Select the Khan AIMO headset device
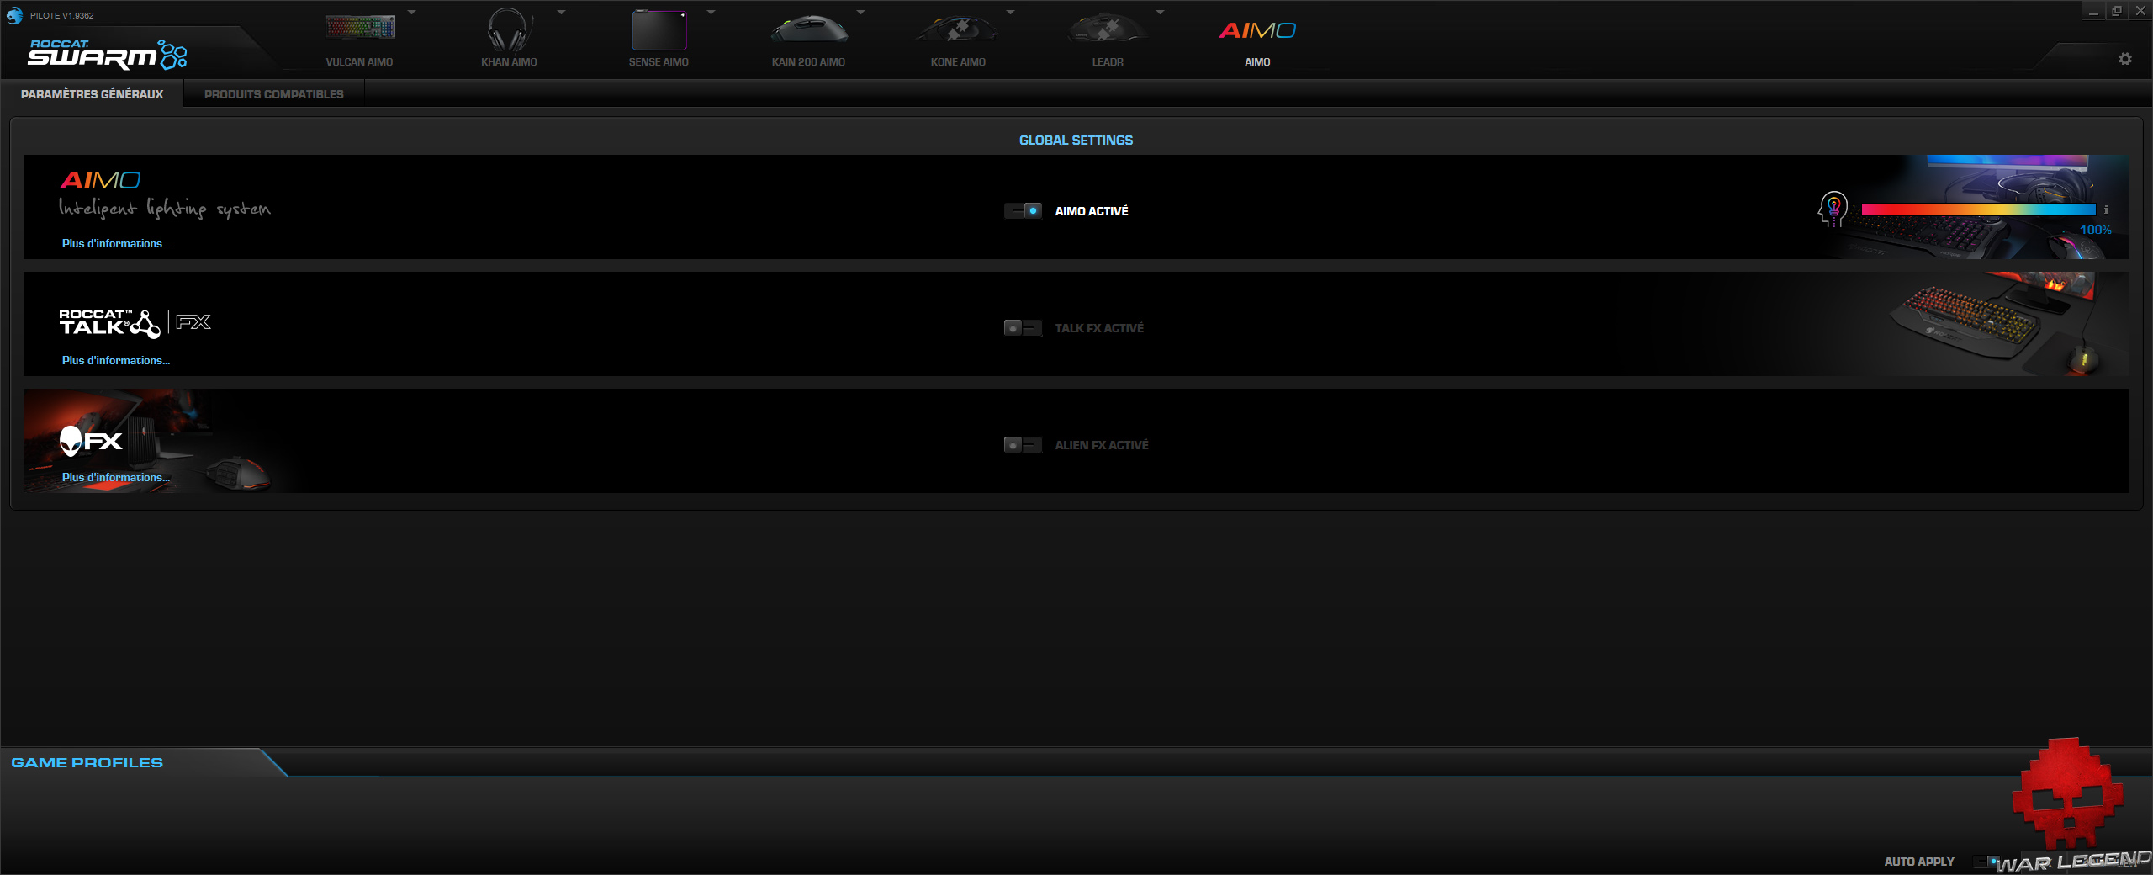The height and width of the screenshot is (875, 2153). [x=509, y=37]
